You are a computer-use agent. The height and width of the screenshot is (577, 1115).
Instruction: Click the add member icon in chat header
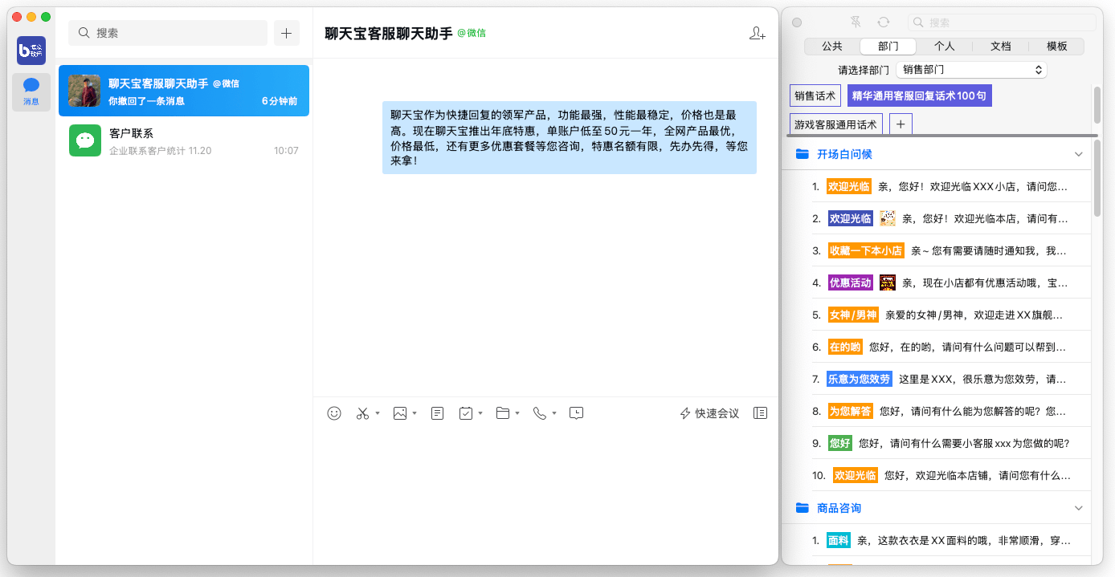pos(757,33)
